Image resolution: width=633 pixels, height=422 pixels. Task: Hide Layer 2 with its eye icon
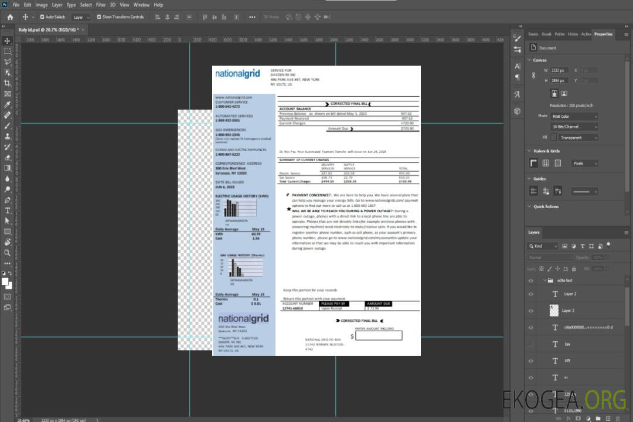(x=531, y=294)
